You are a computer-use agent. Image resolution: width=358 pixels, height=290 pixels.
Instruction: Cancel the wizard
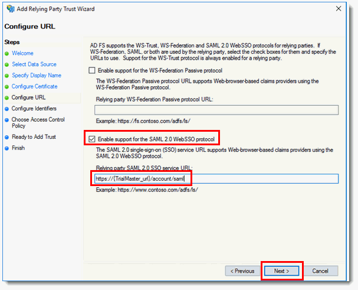[320, 271]
